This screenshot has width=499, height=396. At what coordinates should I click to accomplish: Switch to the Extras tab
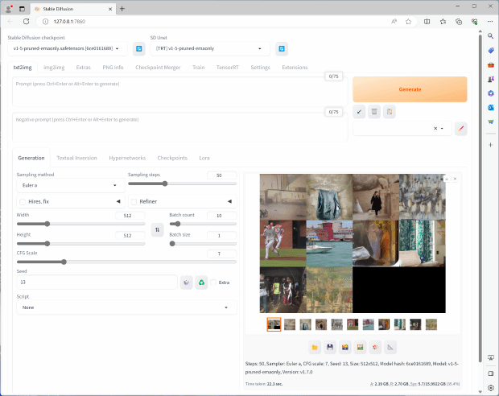point(84,68)
